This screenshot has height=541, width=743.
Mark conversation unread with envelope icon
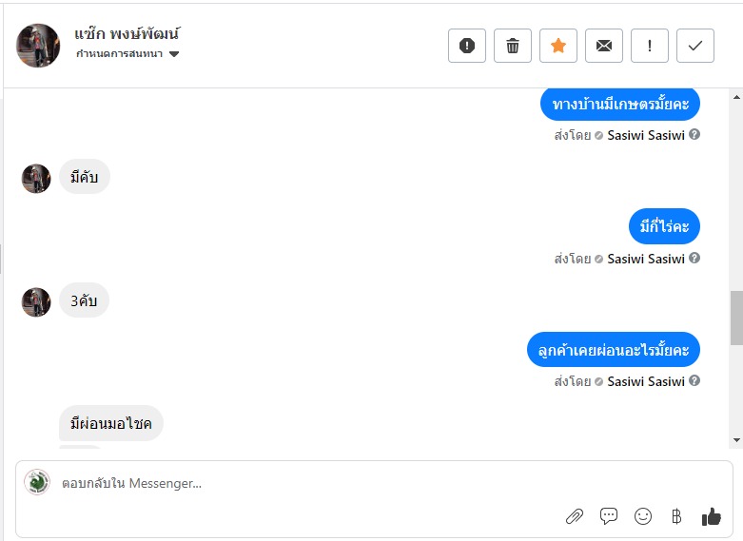[x=604, y=46]
